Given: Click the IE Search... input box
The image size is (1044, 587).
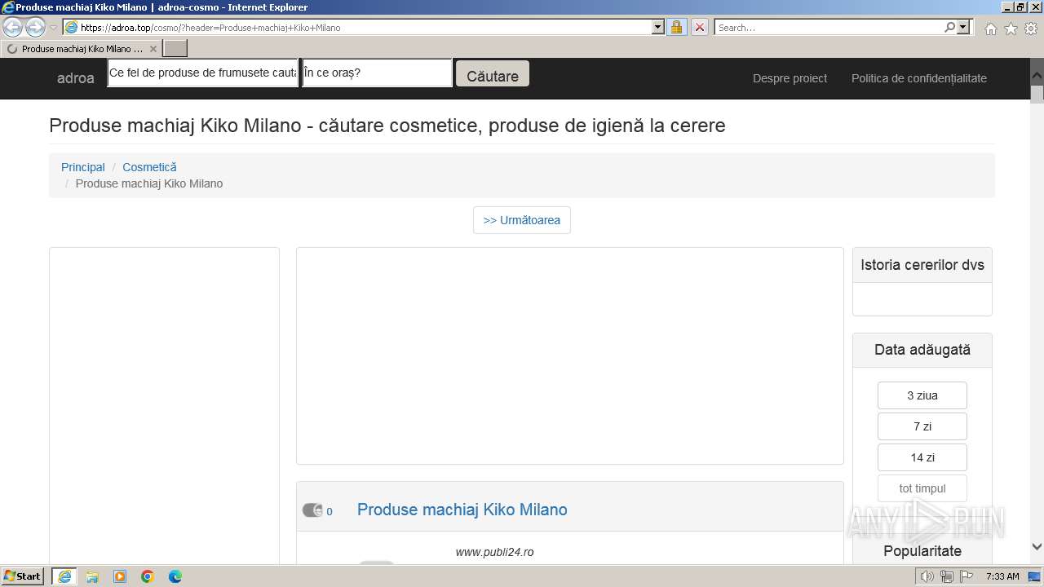Looking at the screenshot, I should (x=829, y=27).
